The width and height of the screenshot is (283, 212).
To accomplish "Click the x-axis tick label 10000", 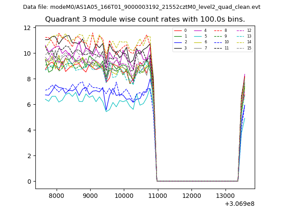I will tap(124, 196).
